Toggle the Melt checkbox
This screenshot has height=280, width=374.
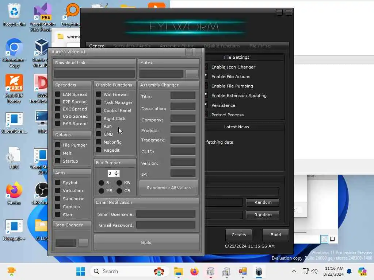click(x=58, y=153)
